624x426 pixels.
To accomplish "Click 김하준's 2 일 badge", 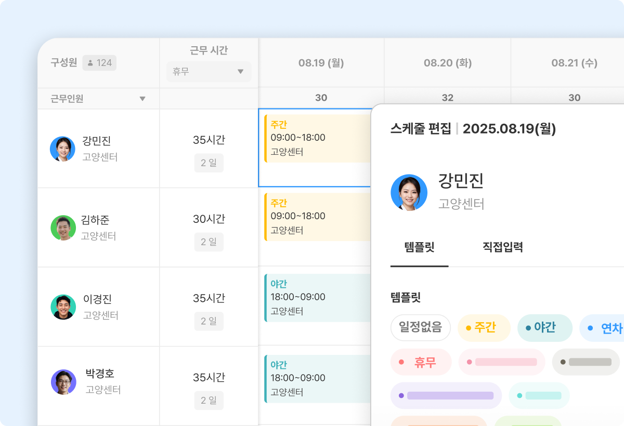I will coord(209,242).
